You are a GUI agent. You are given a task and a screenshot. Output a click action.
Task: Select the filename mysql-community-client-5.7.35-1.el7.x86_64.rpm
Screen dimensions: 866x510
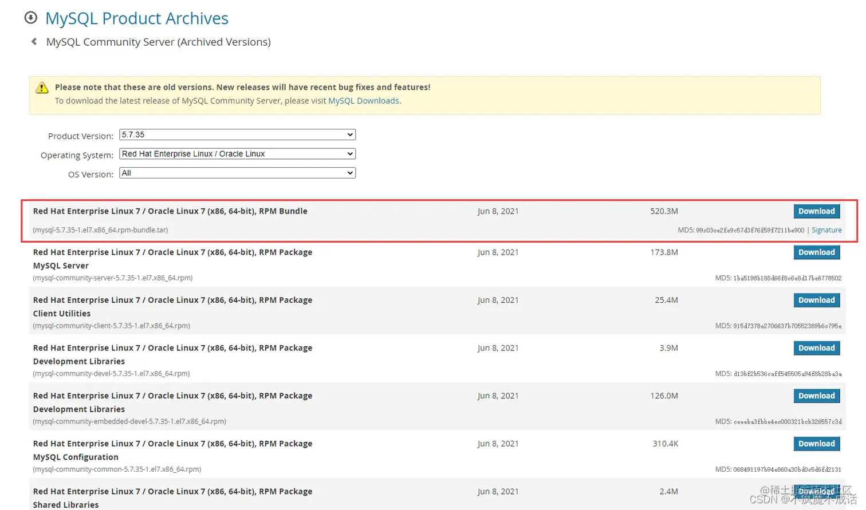pyautogui.click(x=112, y=326)
